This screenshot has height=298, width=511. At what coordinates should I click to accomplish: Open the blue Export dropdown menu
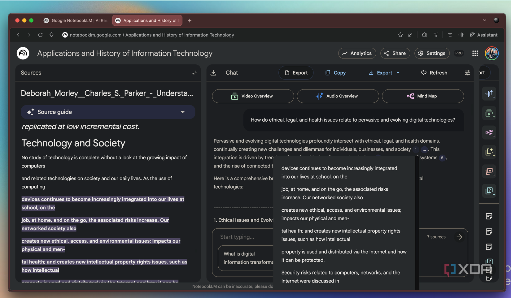[x=384, y=73]
